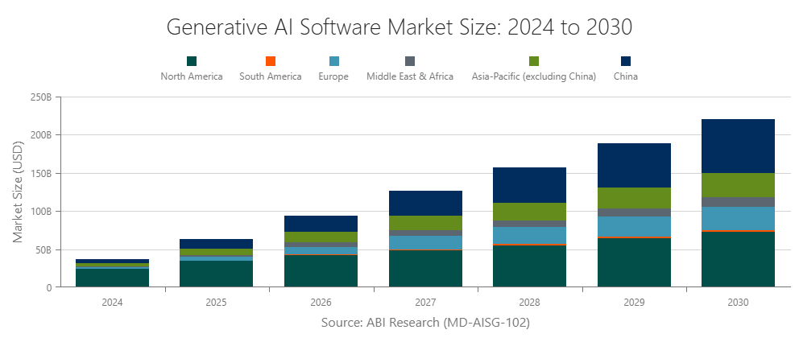Click the North America legend color swatch
Viewport: 799px width, 338px height.
click(x=192, y=61)
